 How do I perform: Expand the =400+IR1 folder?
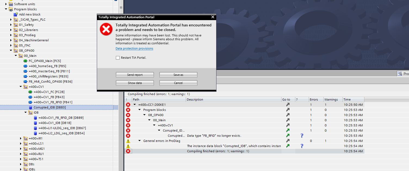(x=21, y=138)
